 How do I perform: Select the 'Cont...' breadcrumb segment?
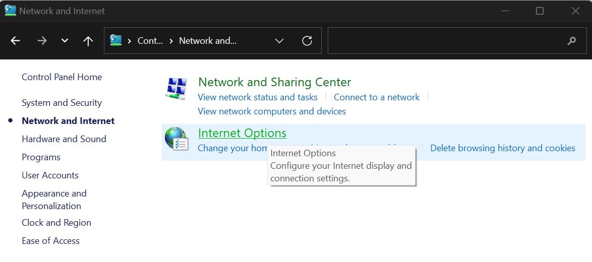(150, 41)
